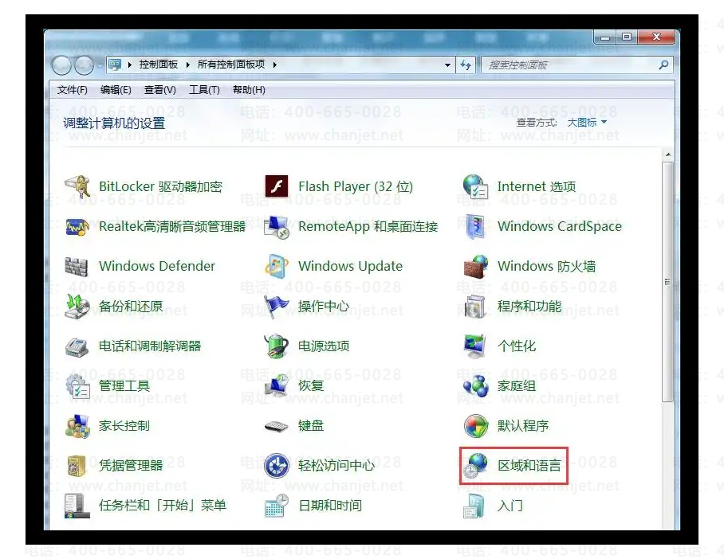This screenshot has width=724, height=559.
Task: Open 电话和调制解调器 icon
Action: coord(77,346)
